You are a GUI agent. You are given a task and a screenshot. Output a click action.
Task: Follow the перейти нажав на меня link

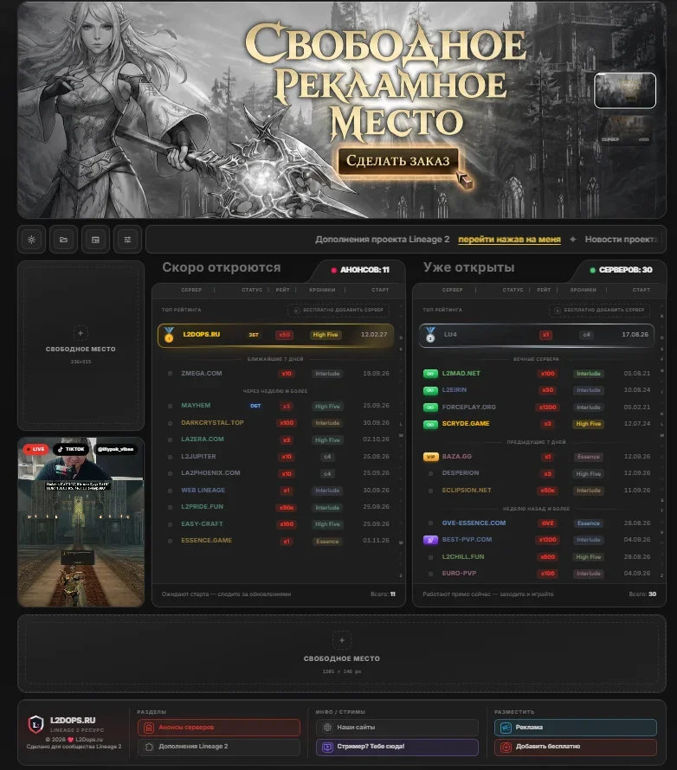pos(509,240)
